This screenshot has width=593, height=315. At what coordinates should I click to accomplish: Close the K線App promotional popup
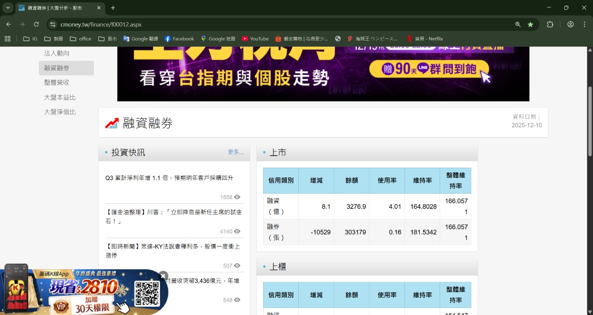[163, 276]
